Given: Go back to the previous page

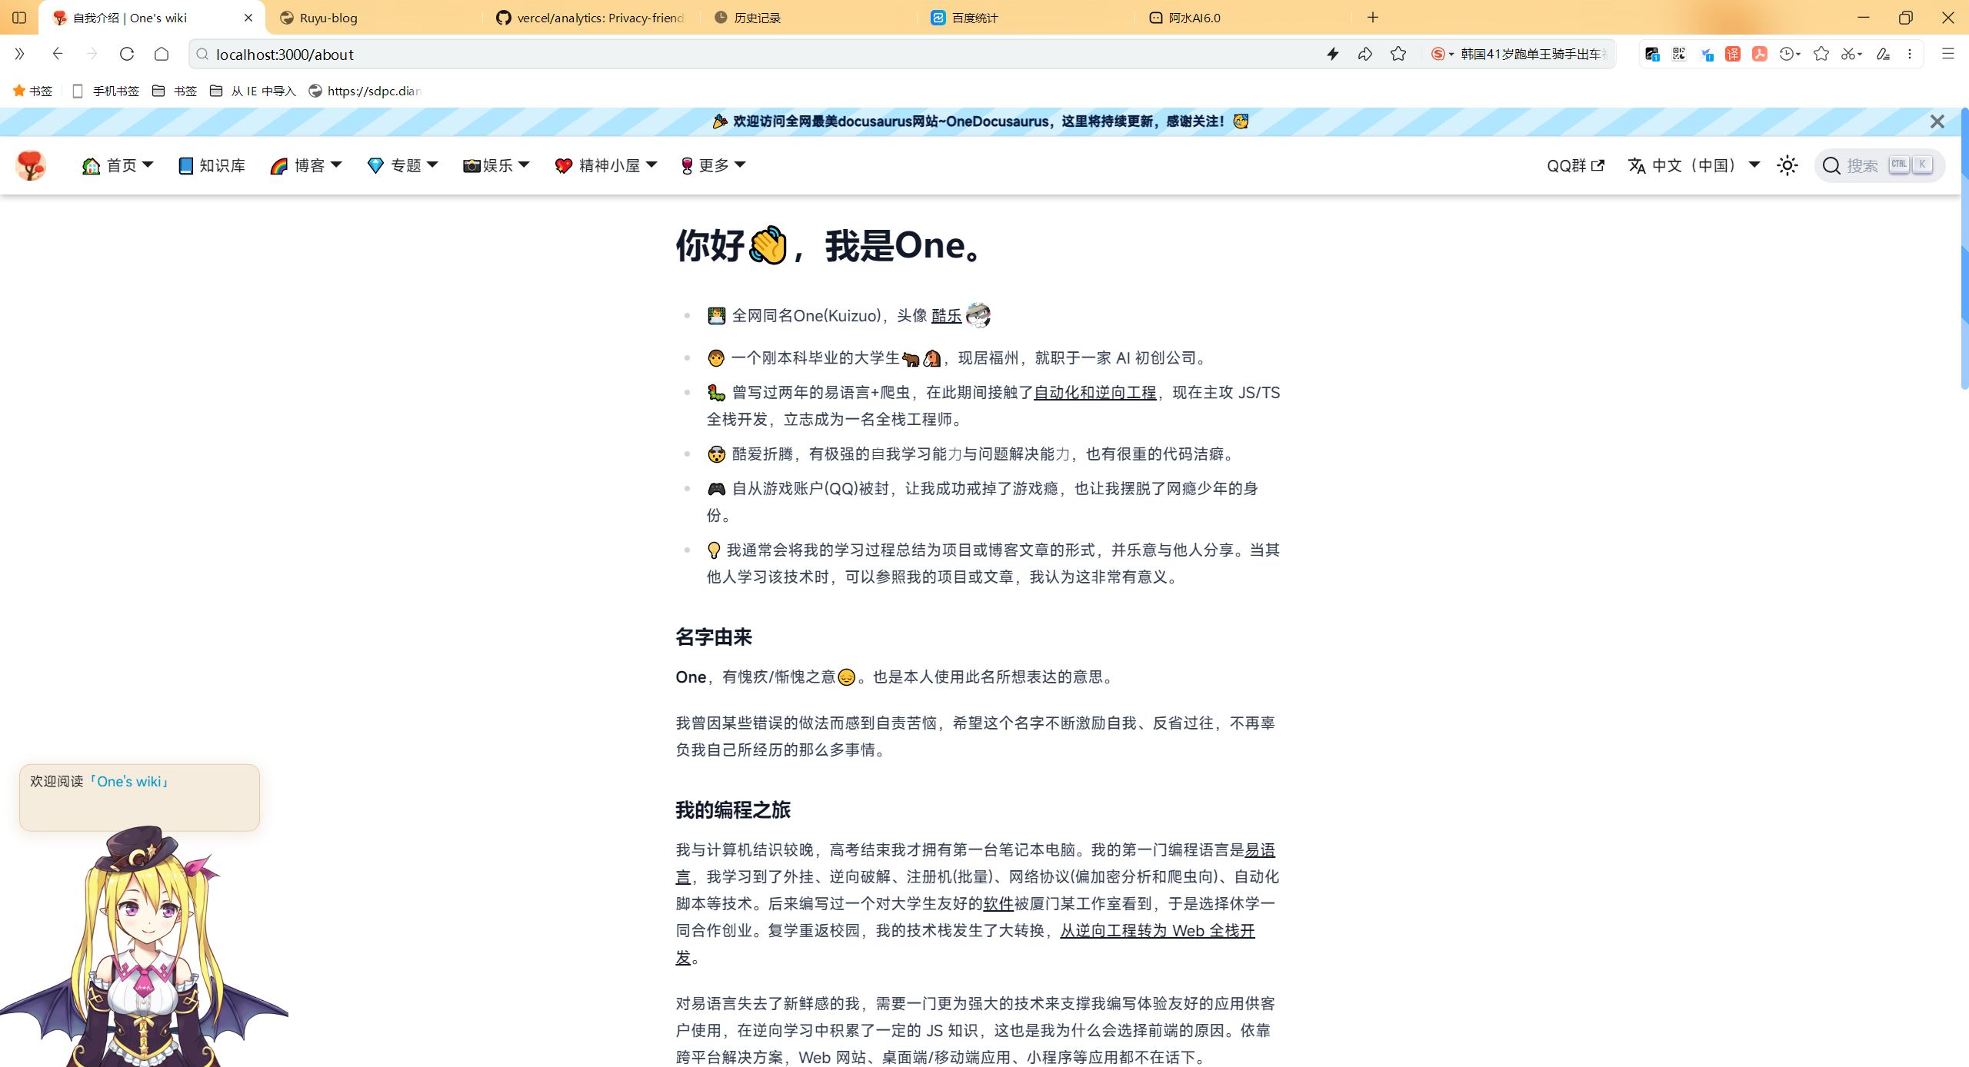Looking at the screenshot, I should tap(57, 54).
